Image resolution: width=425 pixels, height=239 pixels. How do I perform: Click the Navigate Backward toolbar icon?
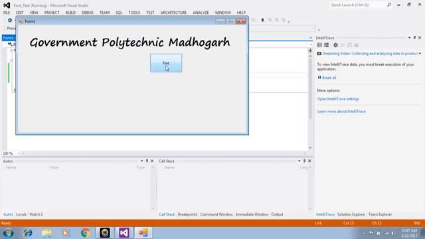point(10,20)
